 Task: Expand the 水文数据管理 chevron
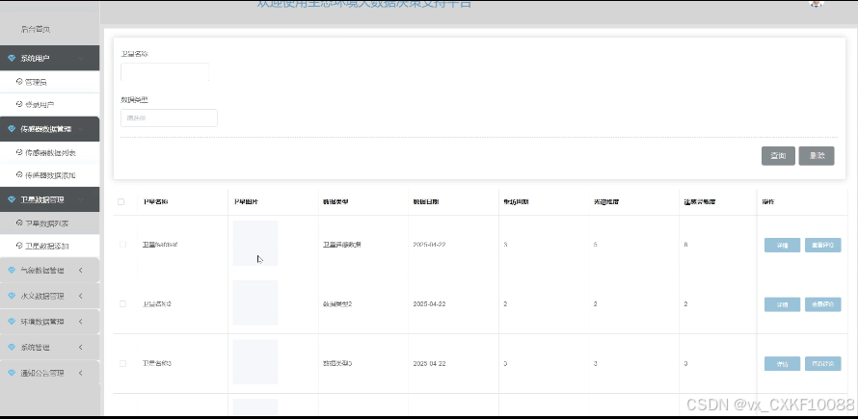pos(80,296)
